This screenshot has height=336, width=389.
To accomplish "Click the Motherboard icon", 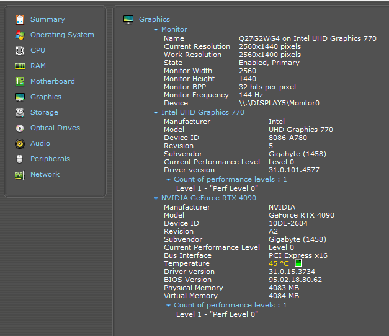I will tap(20, 82).
